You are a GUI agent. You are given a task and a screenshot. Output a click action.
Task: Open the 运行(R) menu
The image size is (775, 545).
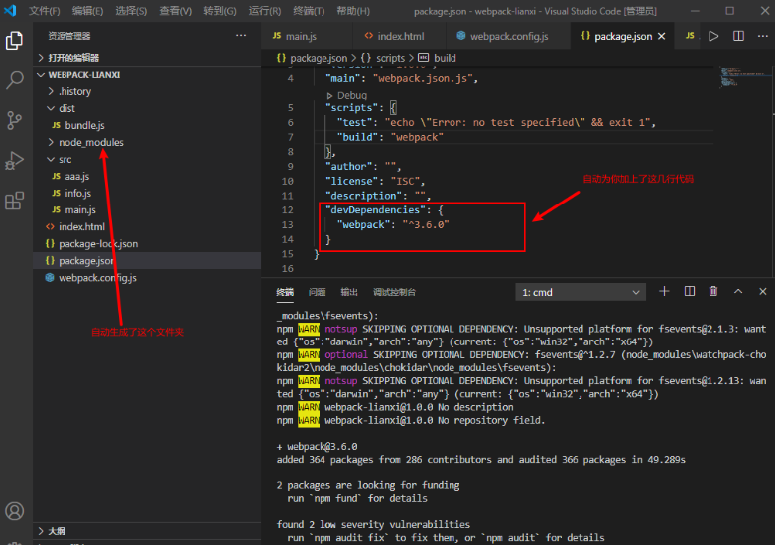point(264,11)
